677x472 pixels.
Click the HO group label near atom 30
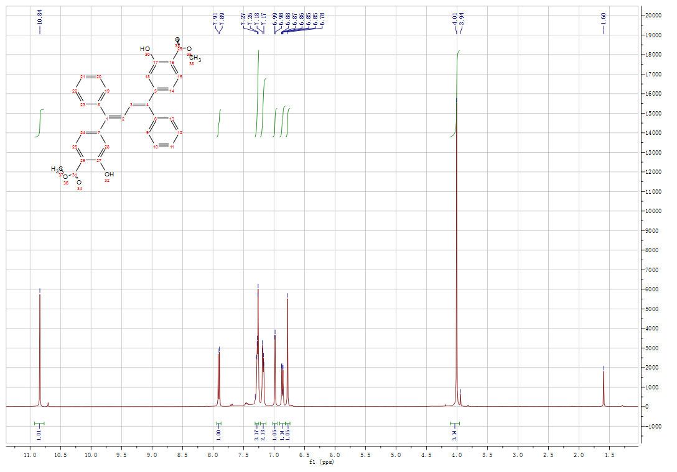(x=145, y=48)
